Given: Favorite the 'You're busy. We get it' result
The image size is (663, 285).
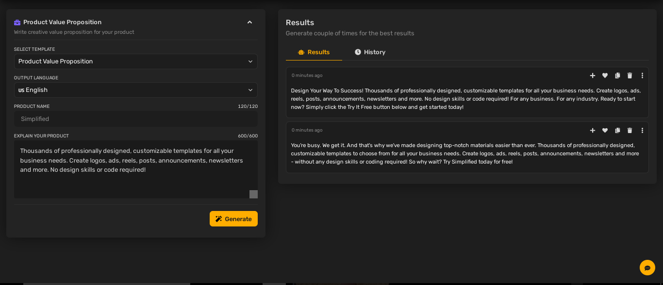Looking at the screenshot, I should point(605,130).
